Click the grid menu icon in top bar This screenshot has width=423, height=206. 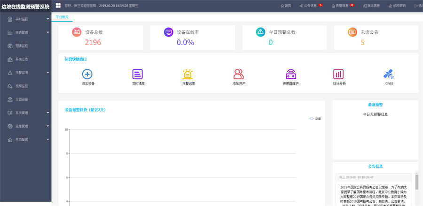pos(58,6)
